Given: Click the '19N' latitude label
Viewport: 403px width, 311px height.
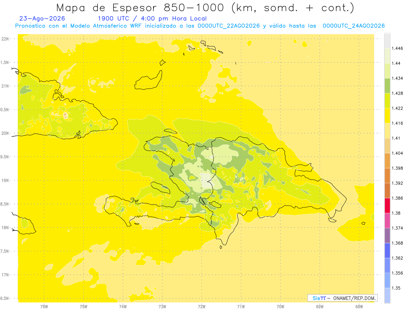Looking at the screenshot, I should [x=5, y=180].
